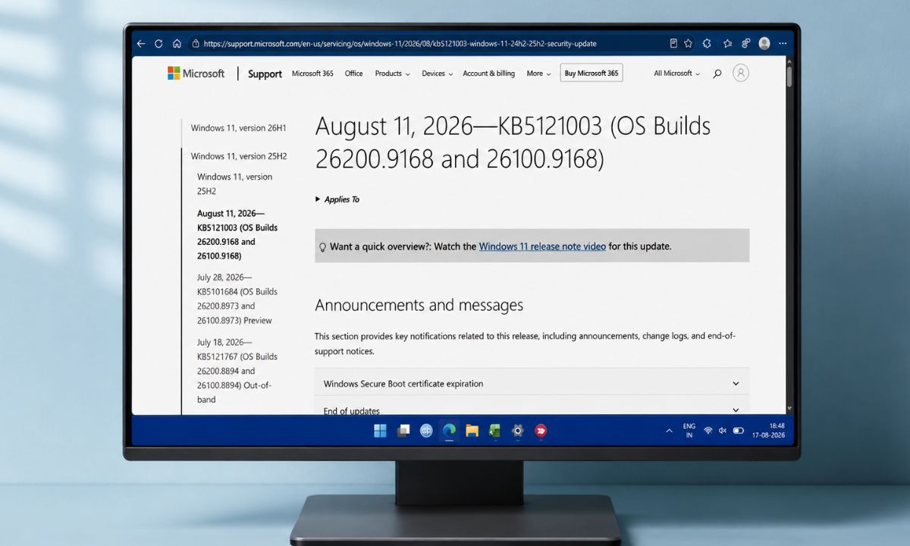This screenshot has height=546, width=910.
Task: Open the indented Windows 11, version 25H2 link
Action: [235, 184]
